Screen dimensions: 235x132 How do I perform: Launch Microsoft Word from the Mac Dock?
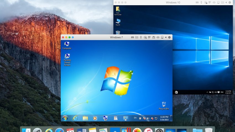pos(82,130)
